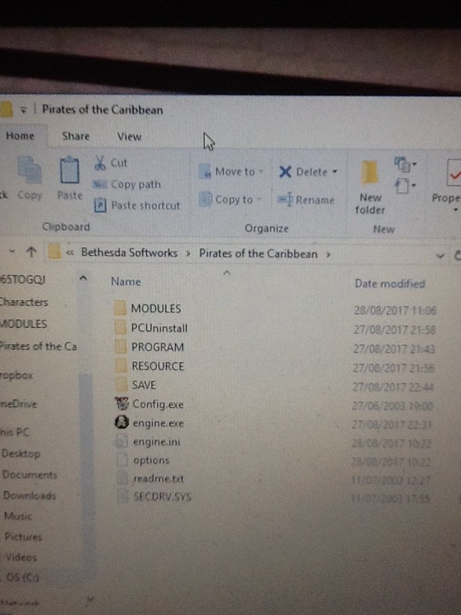This screenshot has width=461, height=615.
Task: Open OneDrive in the navigation pane
Action: (x=19, y=404)
